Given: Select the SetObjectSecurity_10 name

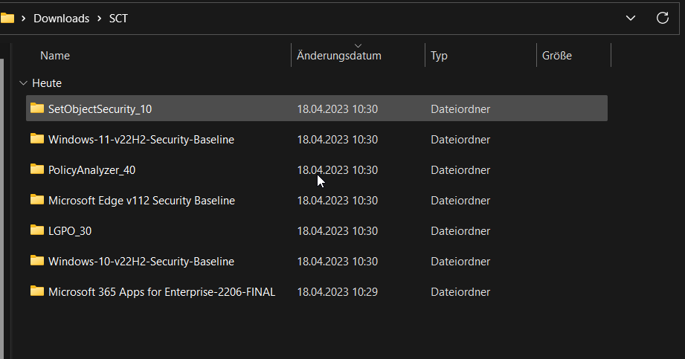Looking at the screenshot, I should point(100,109).
